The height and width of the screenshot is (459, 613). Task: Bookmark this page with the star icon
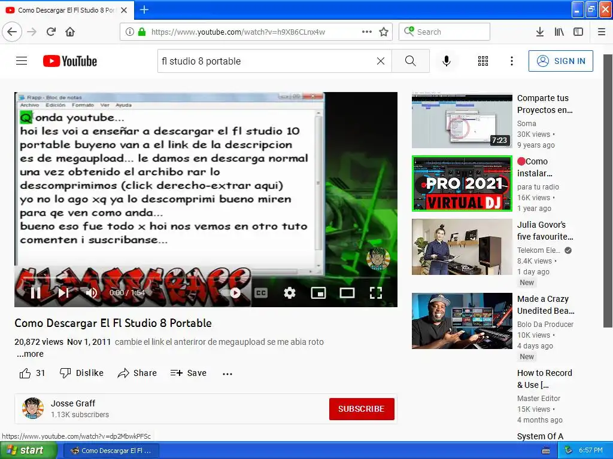click(384, 32)
